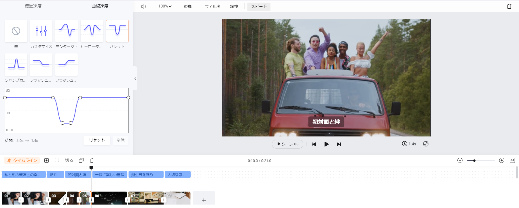Screen dimensions: 519x208
Task: Open the Filter (フィルタ) tab
Action: [213, 6]
